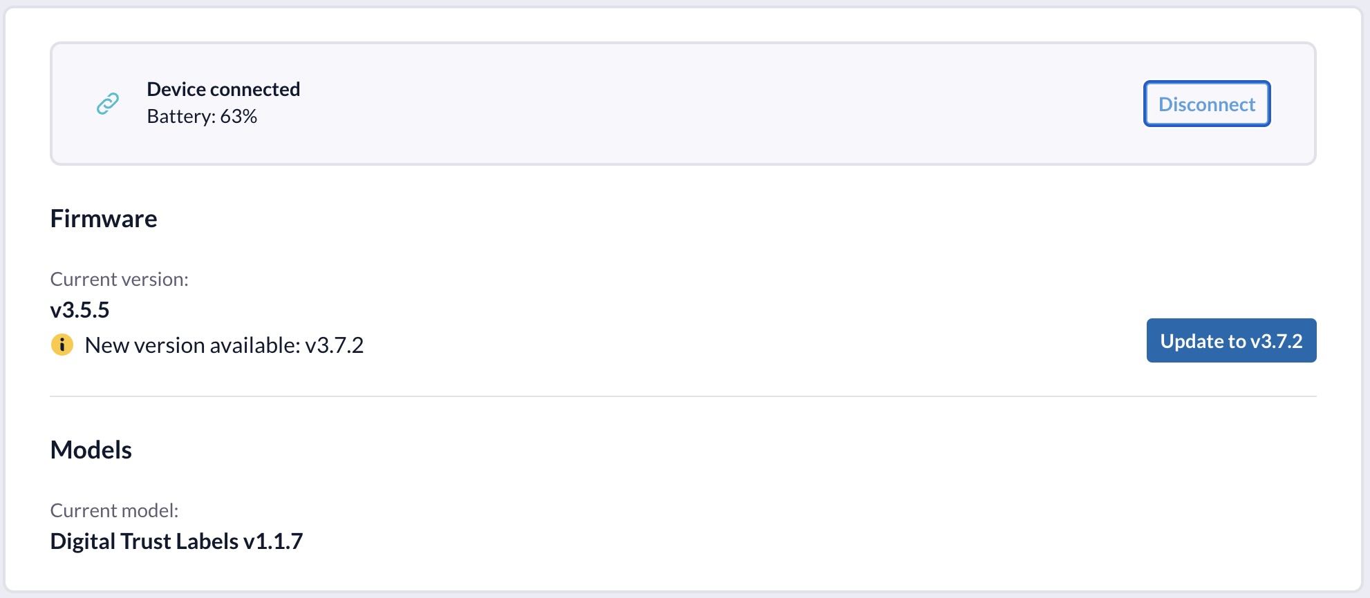
Task: Click the Current model label
Action: [114, 511]
